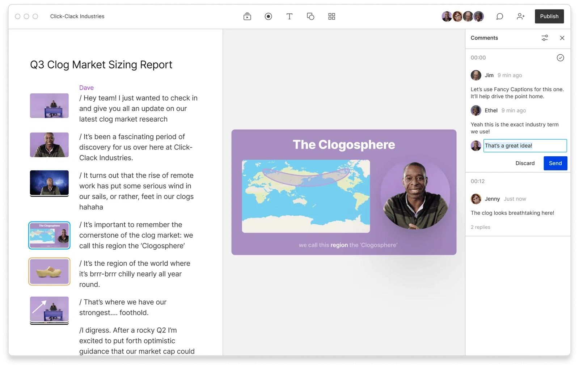Open the Shapes tool icon

click(x=310, y=16)
